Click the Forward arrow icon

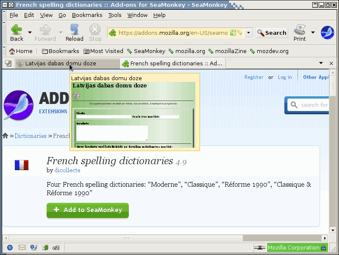tap(45, 29)
